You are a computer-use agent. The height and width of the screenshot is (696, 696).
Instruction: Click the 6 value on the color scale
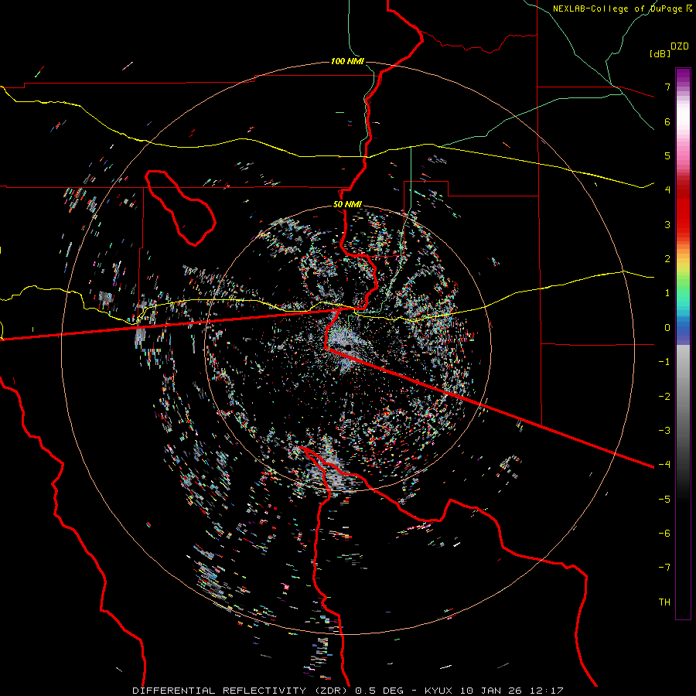tap(667, 121)
